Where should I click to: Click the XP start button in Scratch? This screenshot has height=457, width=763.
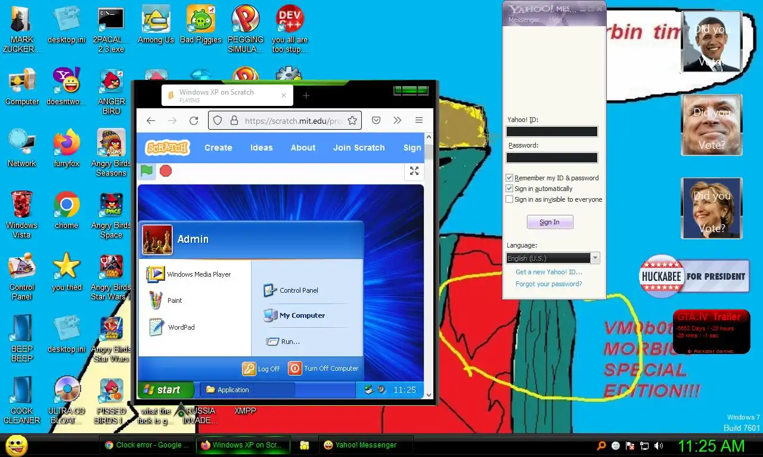[x=166, y=390]
